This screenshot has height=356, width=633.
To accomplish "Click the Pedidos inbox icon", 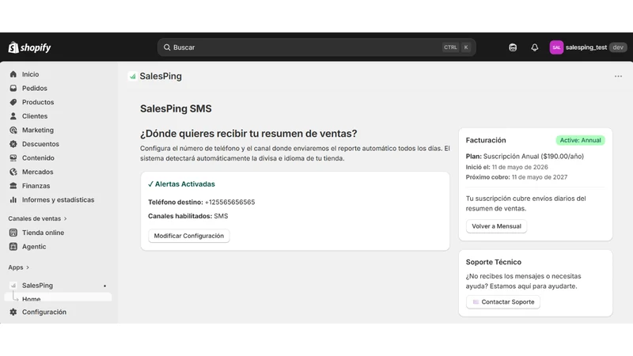I will pos(13,88).
